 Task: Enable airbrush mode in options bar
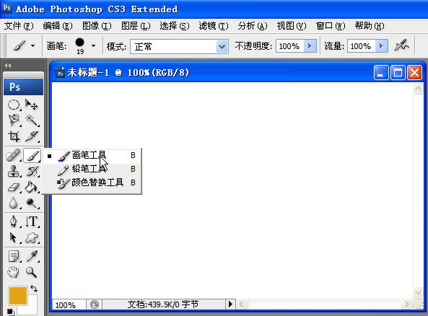402,46
